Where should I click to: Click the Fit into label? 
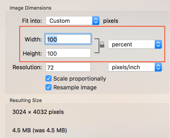click(x=32, y=21)
